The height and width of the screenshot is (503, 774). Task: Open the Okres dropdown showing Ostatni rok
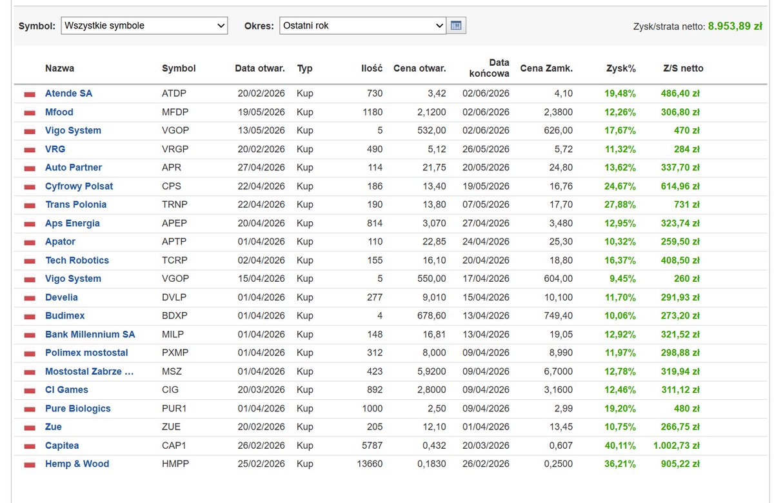pyautogui.click(x=362, y=26)
